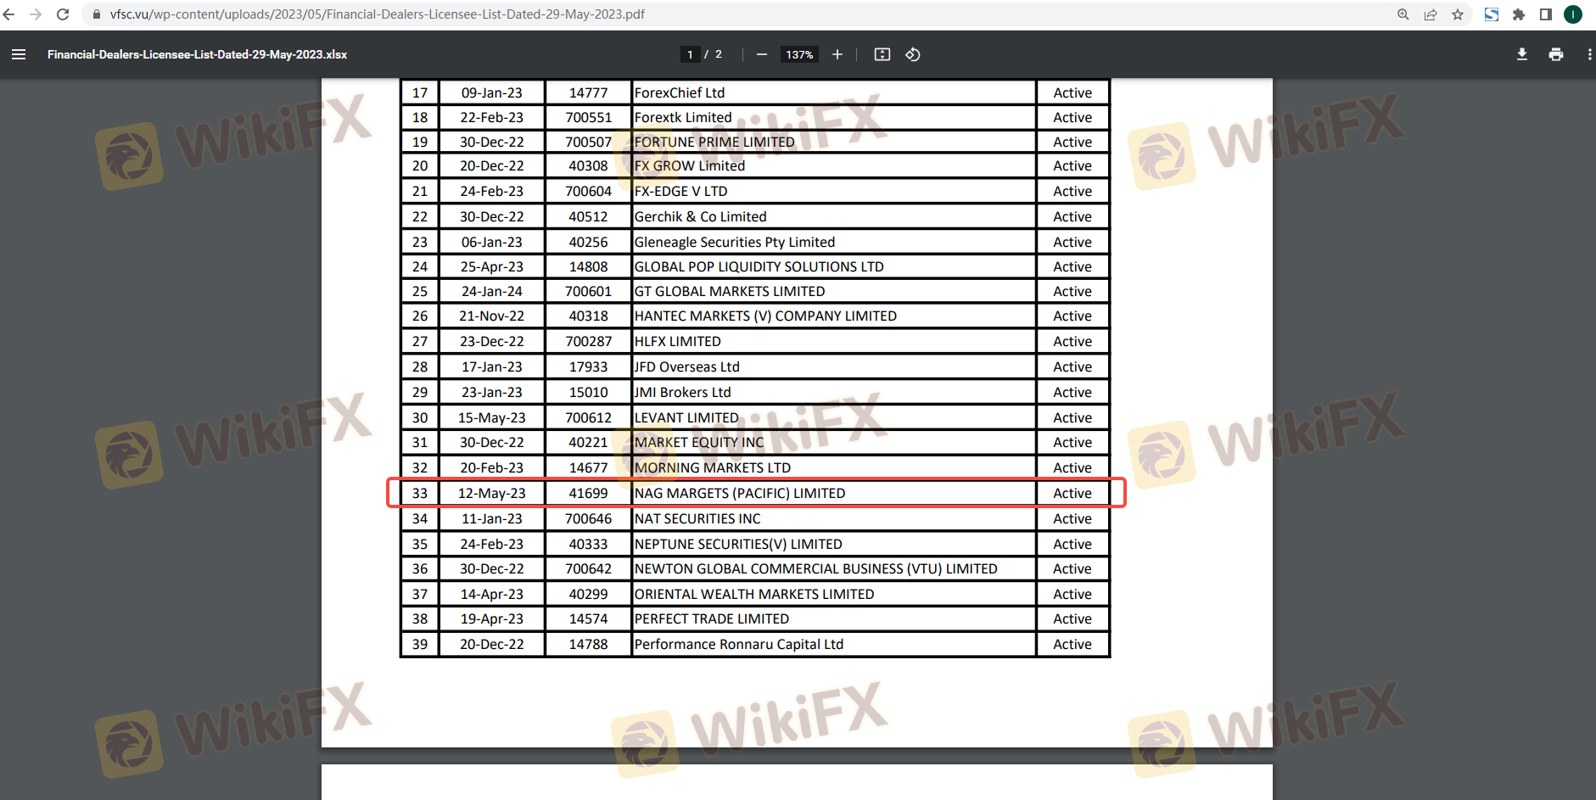
Task: Click the FX GROW Limited entry
Action: click(690, 165)
